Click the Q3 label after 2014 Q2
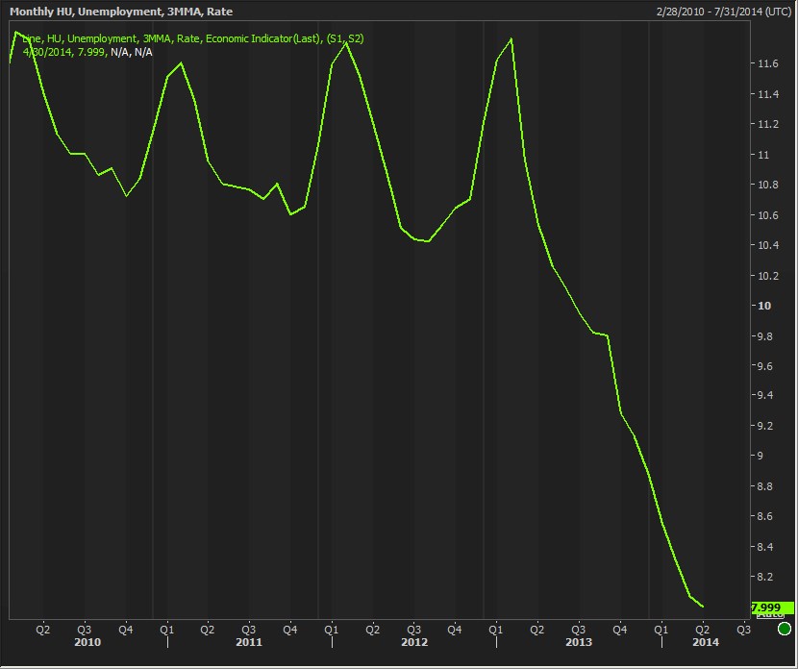This screenshot has height=669, width=798. coord(743,630)
